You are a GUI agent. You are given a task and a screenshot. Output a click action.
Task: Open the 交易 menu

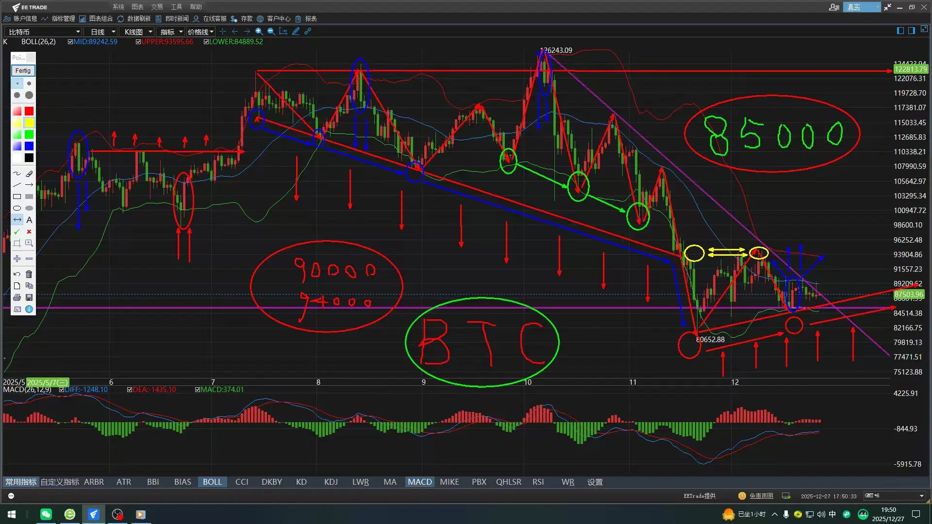click(157, 7)
